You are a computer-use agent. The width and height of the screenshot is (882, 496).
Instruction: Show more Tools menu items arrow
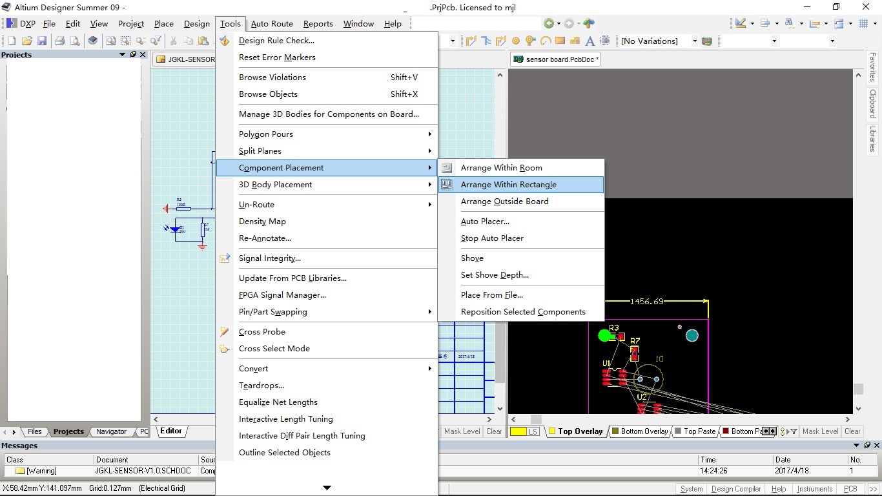pyautogui.click(x=327, y=488)
